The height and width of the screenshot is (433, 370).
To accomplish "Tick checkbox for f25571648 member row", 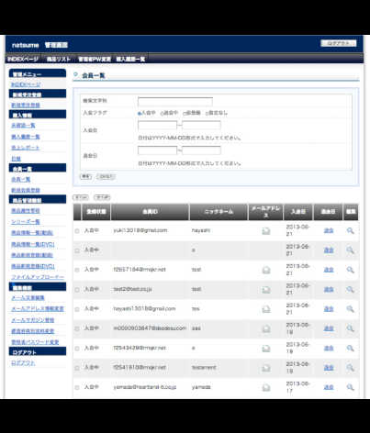I will point(77,270).
